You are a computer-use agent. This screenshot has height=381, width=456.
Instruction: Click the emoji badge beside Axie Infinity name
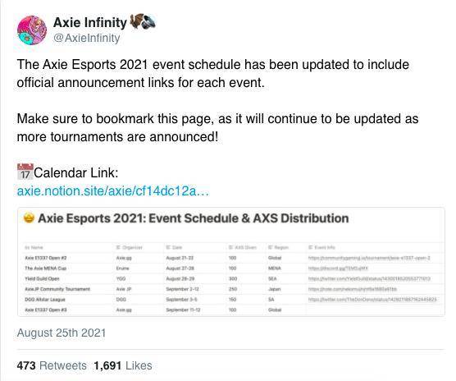coord(143,22)
